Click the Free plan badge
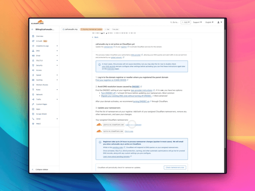This screenshot has width=255, height=191. [115, 30]
